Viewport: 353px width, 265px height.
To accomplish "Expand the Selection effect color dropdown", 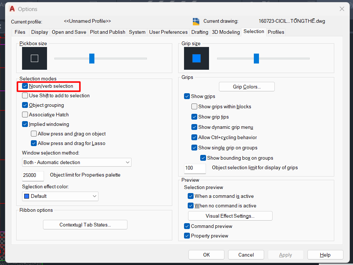I will click(60, 196).
